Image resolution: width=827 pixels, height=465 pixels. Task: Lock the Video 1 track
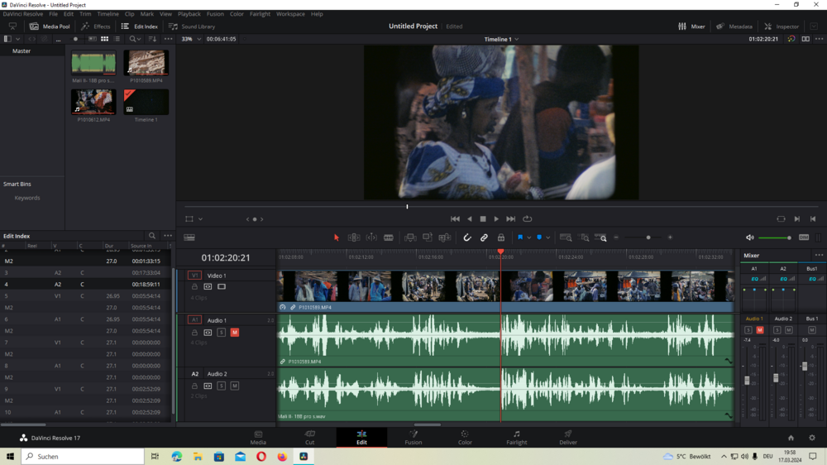(x=194, y=287)
